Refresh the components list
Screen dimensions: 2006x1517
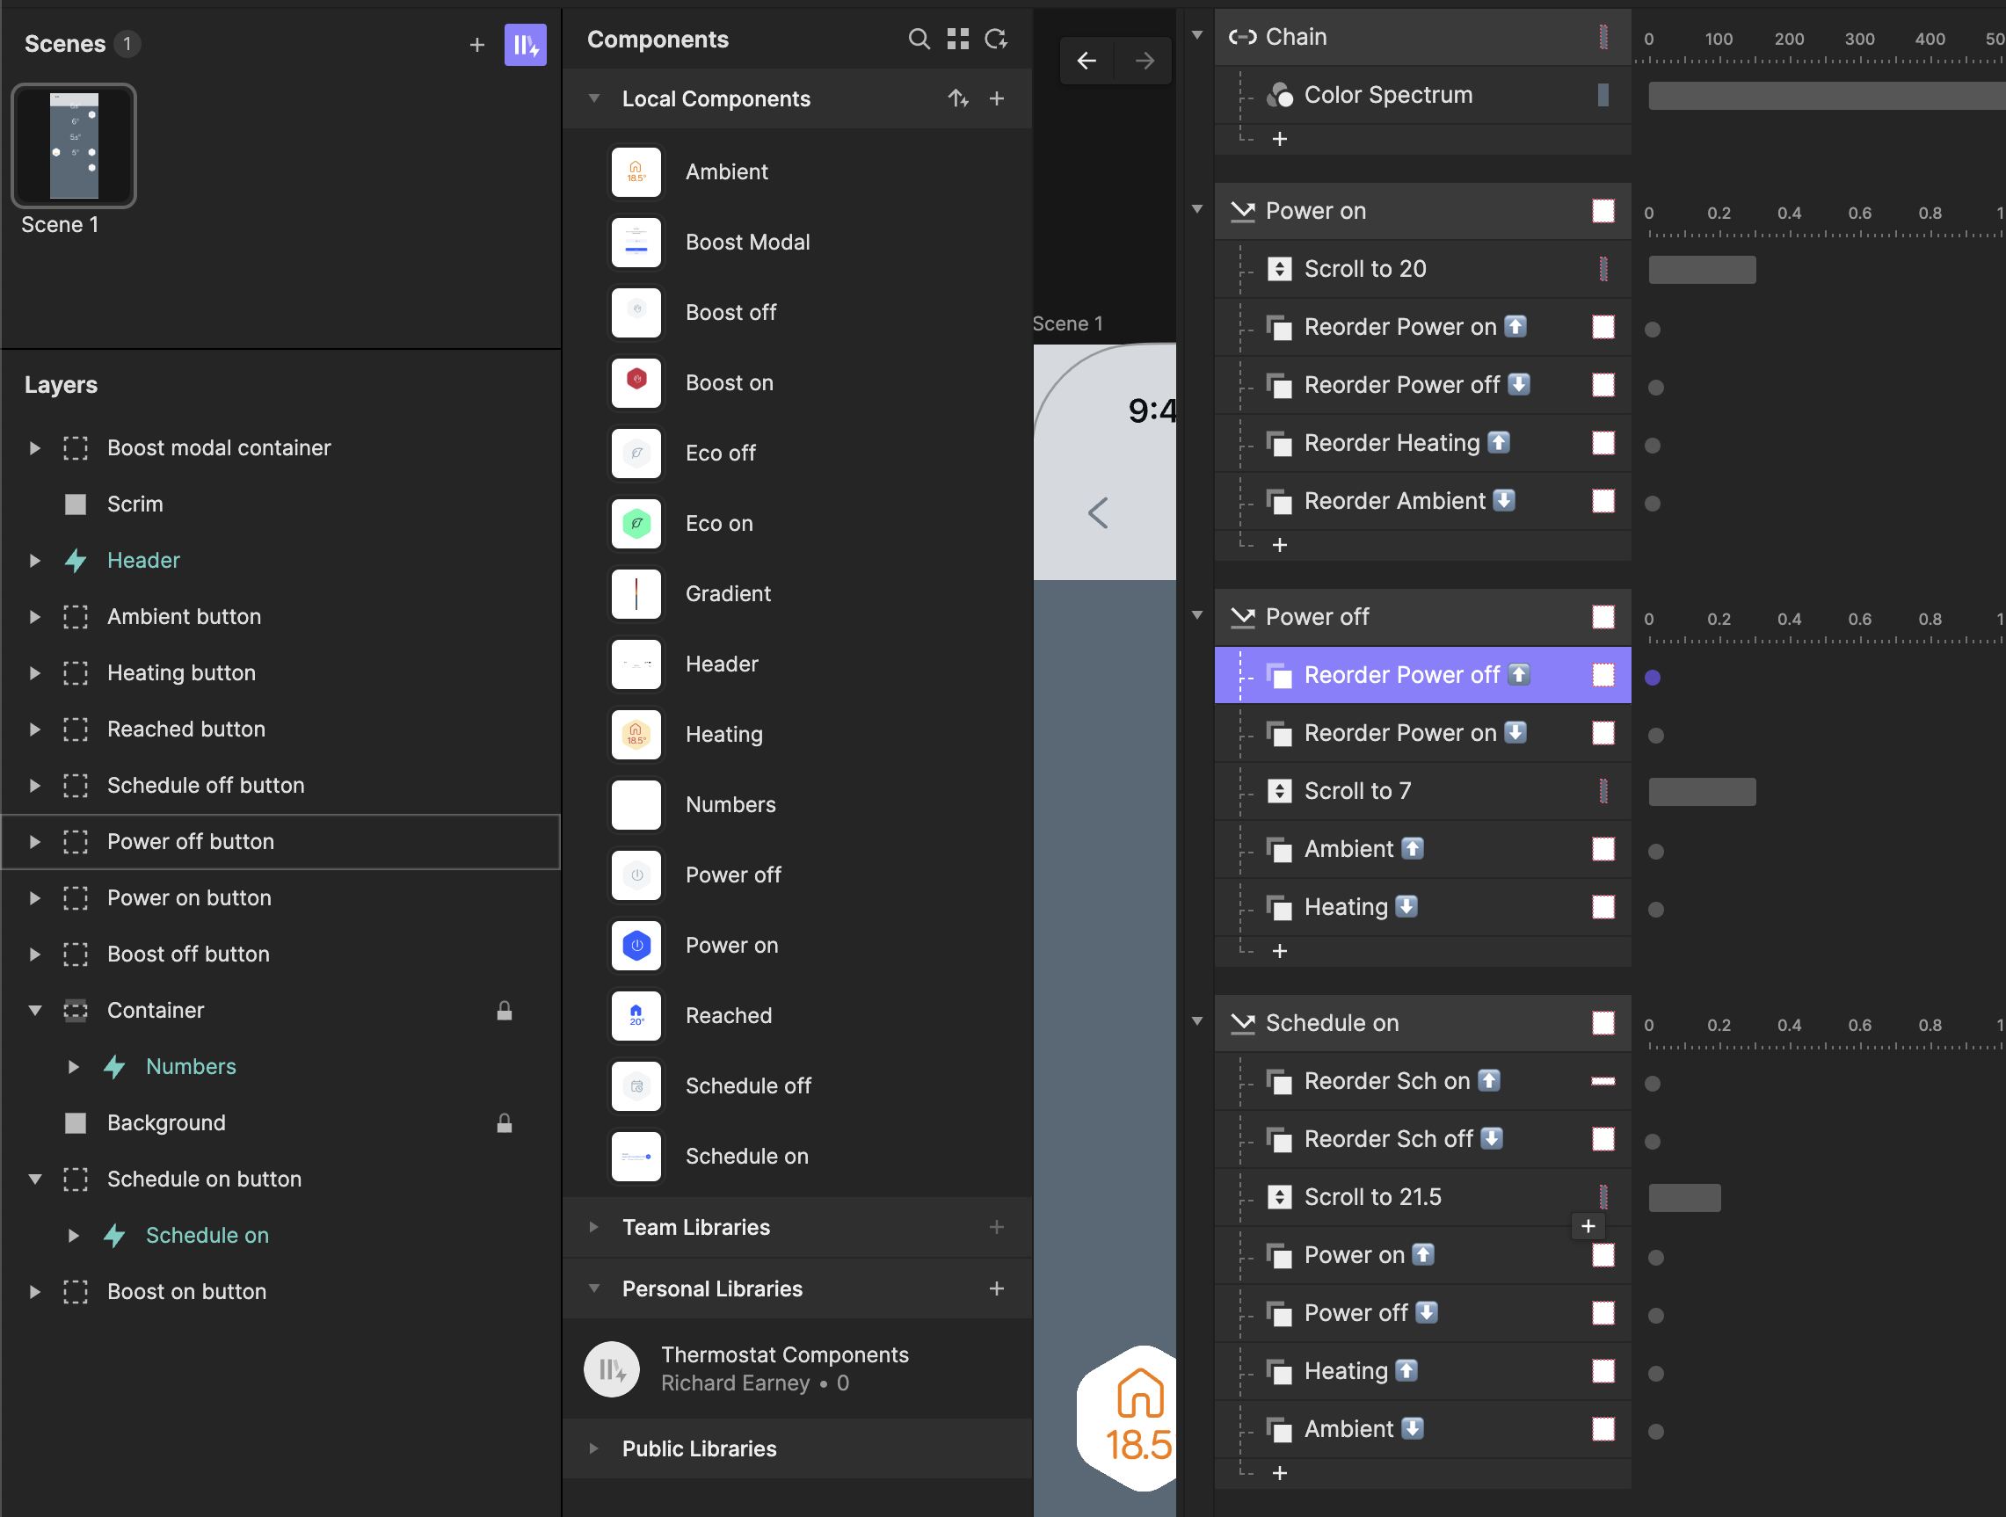(x=996, y=39)
